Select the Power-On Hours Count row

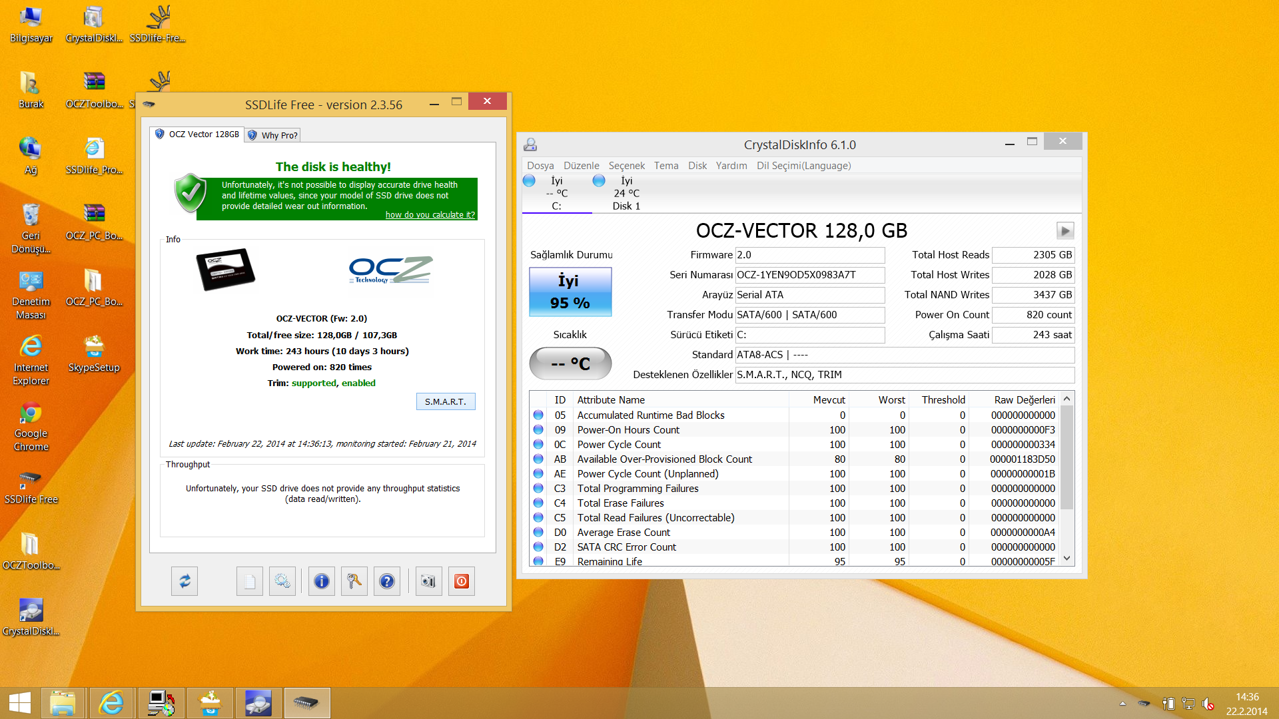[x=795, y=430]
